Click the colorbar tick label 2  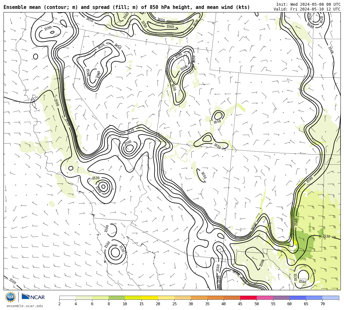point(59,304)
